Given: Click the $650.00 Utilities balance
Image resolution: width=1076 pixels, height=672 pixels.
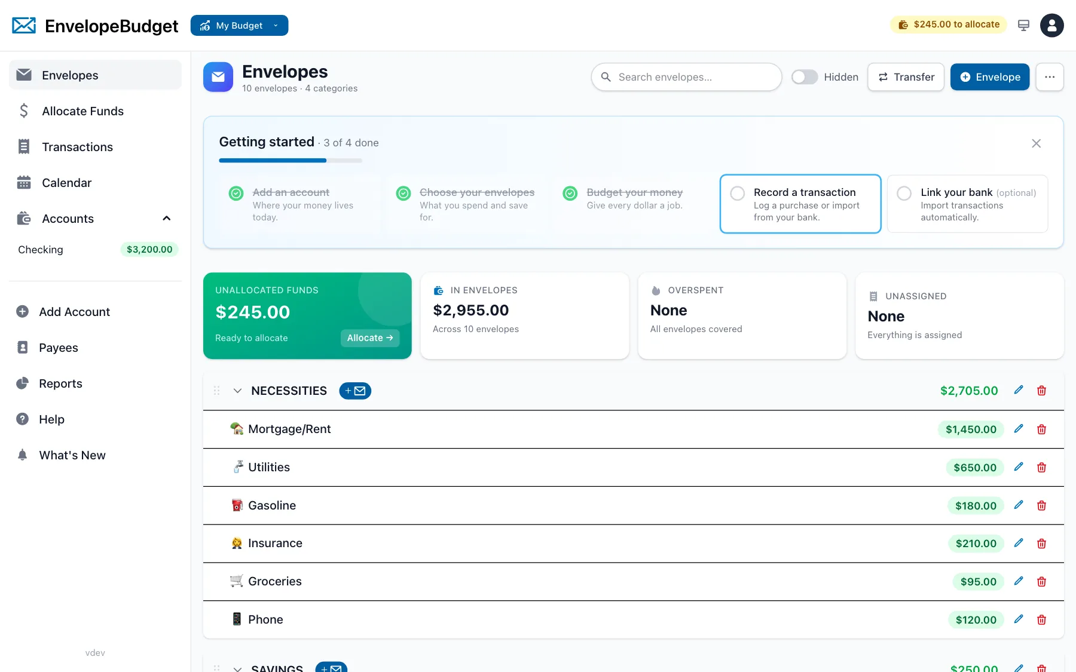Looking at the screenshot, I should (975, 467).
